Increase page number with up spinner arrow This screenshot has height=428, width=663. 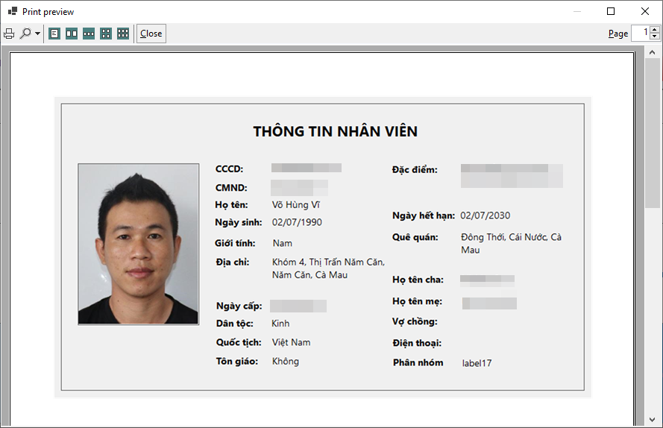[x=655, y=30]
